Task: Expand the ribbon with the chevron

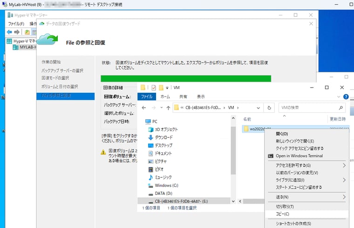Action: pos(339,97)
